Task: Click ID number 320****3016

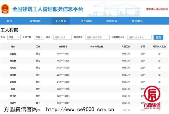Action: point(63,75)
